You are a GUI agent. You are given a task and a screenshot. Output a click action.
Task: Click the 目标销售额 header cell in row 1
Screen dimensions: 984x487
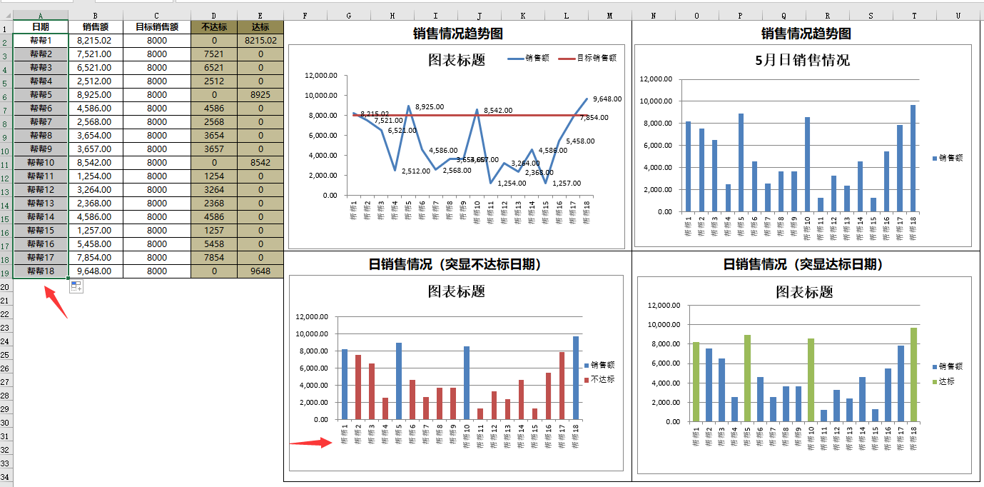tap(157, 27)
